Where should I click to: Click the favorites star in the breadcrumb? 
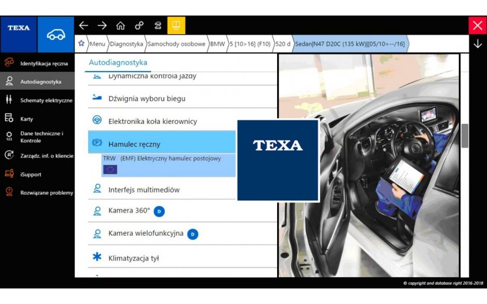(81, 44)
